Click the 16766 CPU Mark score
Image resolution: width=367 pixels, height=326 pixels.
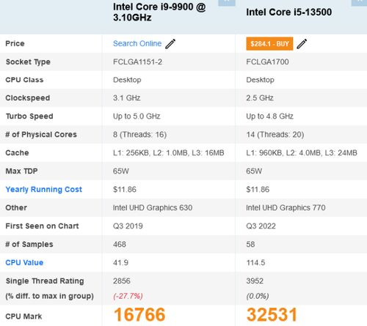[139, 314]
